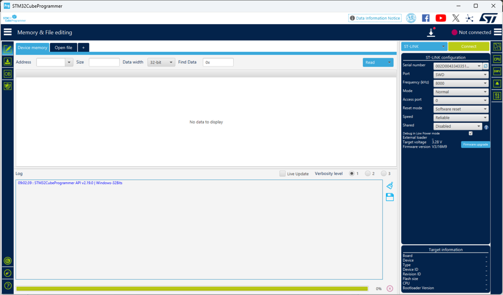Click the Firmware upgrade button
The height and width of the screenshot is (295, 503).
point(475,144)
